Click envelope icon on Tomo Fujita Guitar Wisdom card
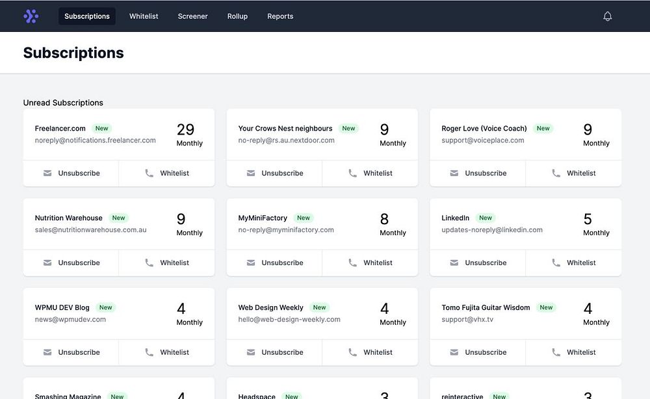Screen dimensions: 650x399 point(454,352)
